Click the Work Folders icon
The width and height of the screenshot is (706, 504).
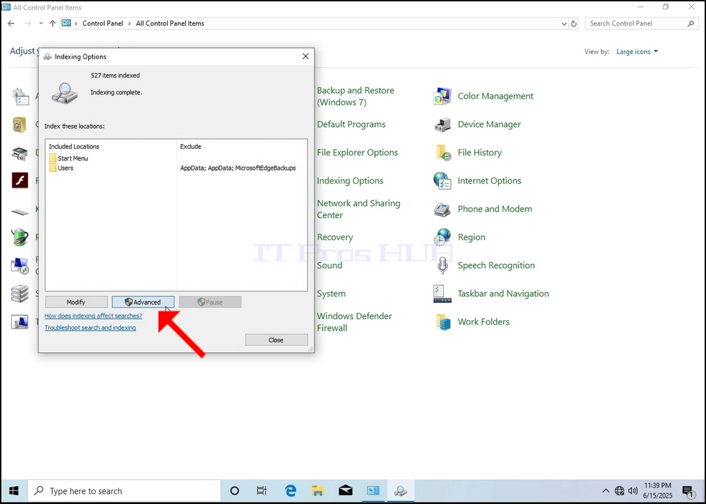point(442,322)
